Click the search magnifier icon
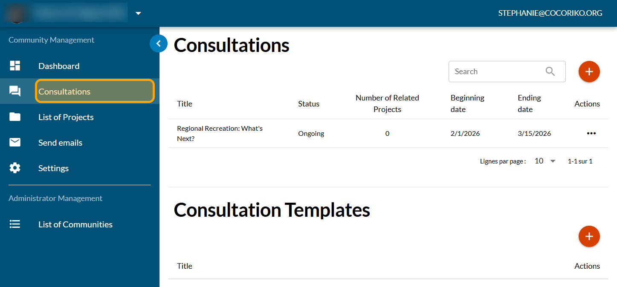Image resolution: width=617 pixels, height=287 pixels. (550, 72)
